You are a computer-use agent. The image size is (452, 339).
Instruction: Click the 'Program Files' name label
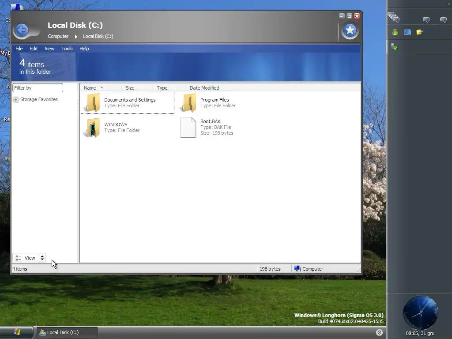215,100
